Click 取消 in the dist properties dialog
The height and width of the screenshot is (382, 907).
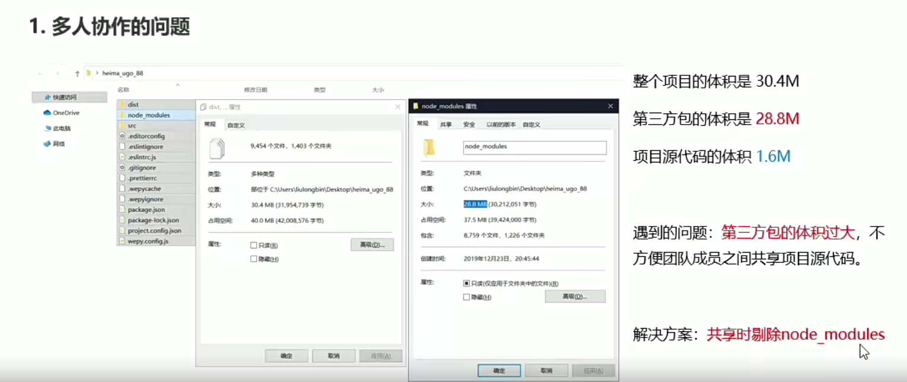[333, 356]
